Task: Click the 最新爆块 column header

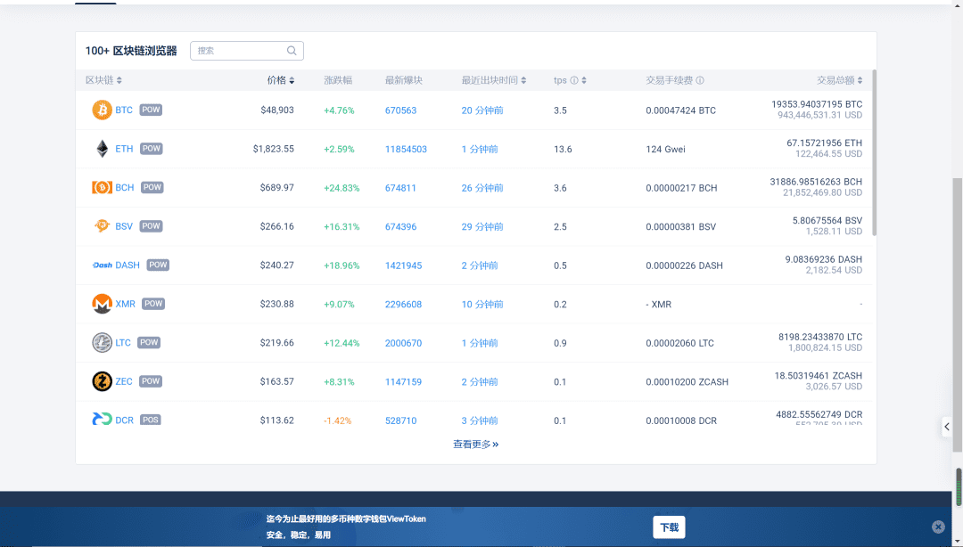Action: 404,80
